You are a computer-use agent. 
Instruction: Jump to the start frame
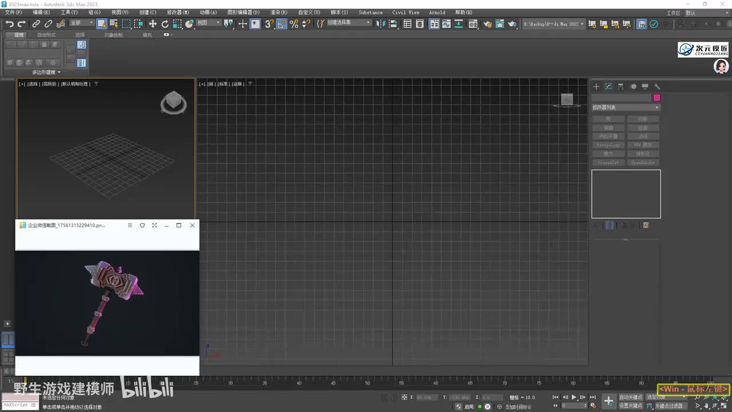pyautogui.click(x=555, y=397)
